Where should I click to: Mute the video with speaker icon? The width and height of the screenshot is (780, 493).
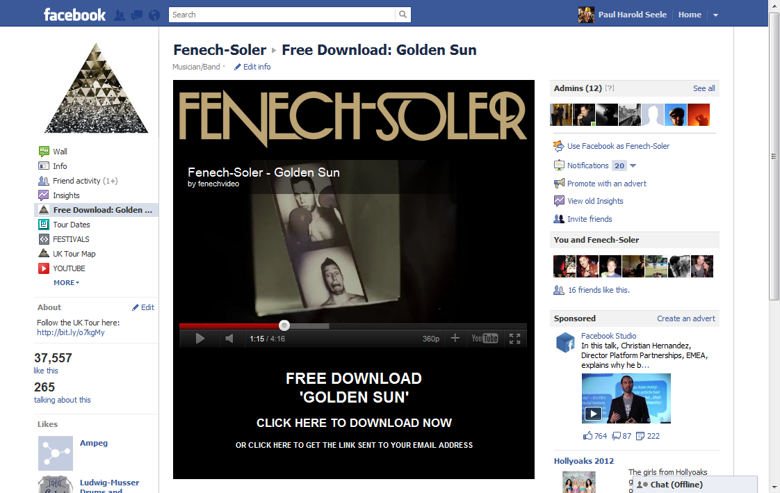pos(229,339)
